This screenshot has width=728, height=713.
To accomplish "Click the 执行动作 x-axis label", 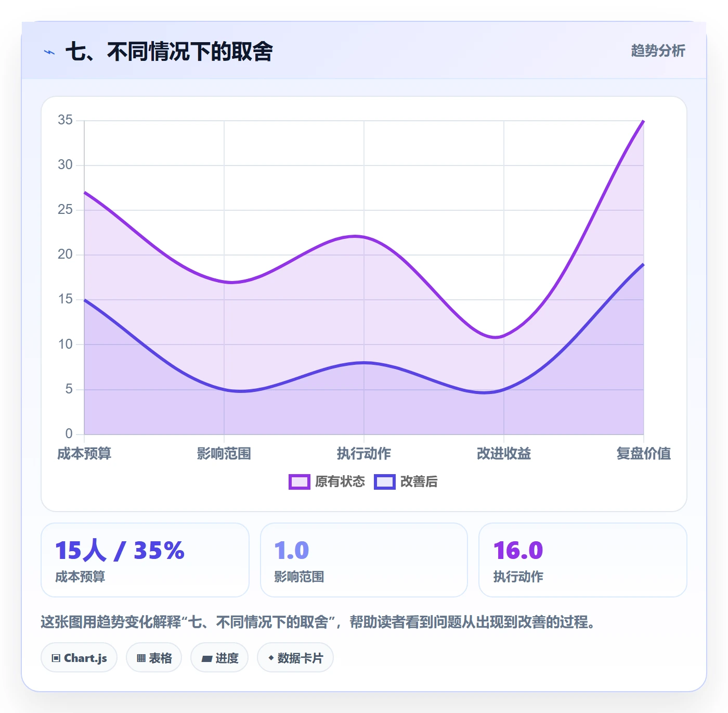I will pyautogui.click(x=364, y=454).
